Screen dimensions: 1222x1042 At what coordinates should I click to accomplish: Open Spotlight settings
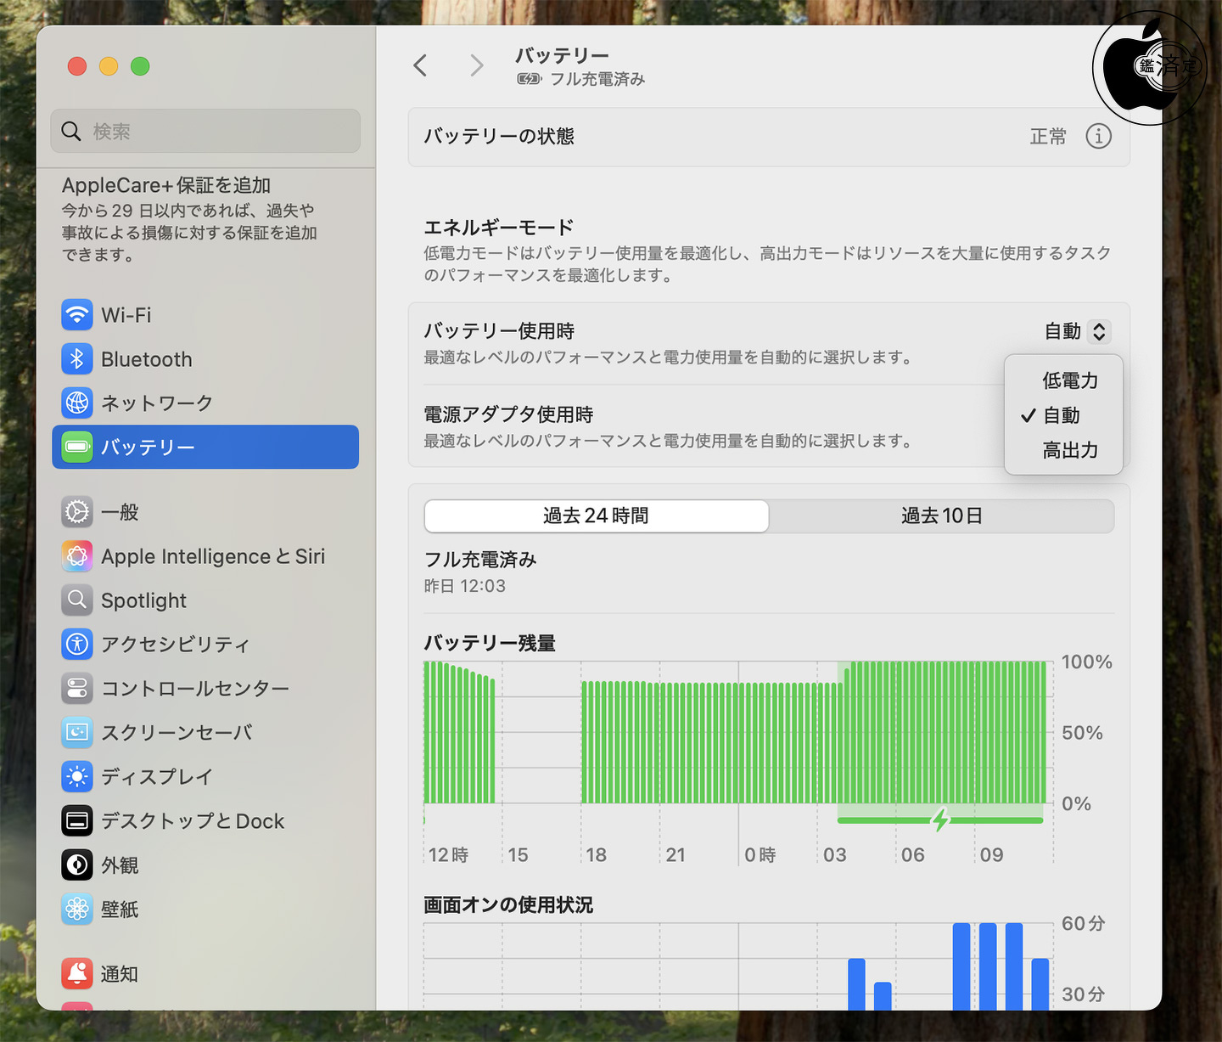143,600
